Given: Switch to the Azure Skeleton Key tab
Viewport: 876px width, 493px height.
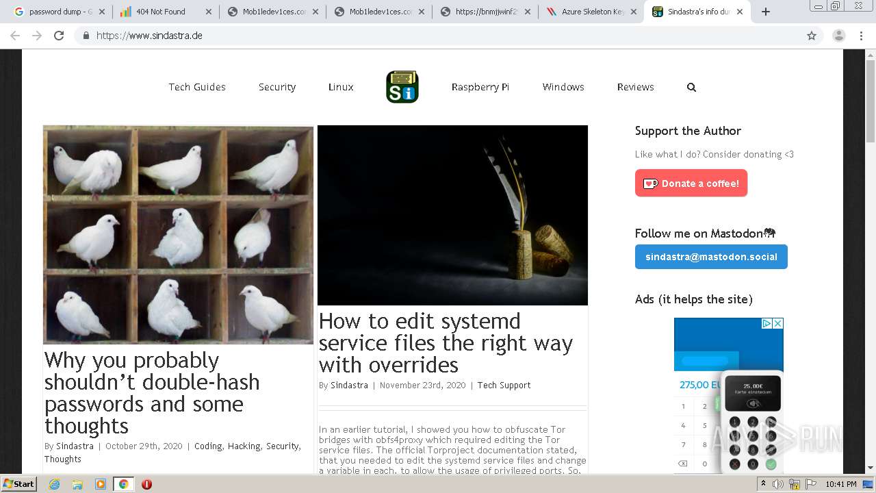Looking at the screenshot, I should pos(592,12).
